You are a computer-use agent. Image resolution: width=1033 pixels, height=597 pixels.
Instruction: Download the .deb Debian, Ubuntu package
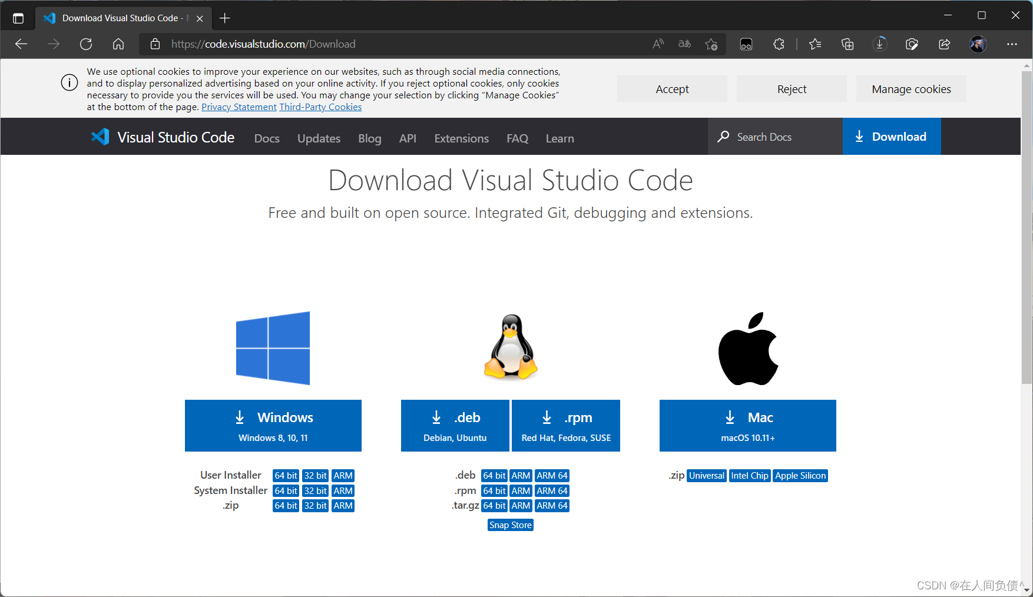click(x=455, y=426)
